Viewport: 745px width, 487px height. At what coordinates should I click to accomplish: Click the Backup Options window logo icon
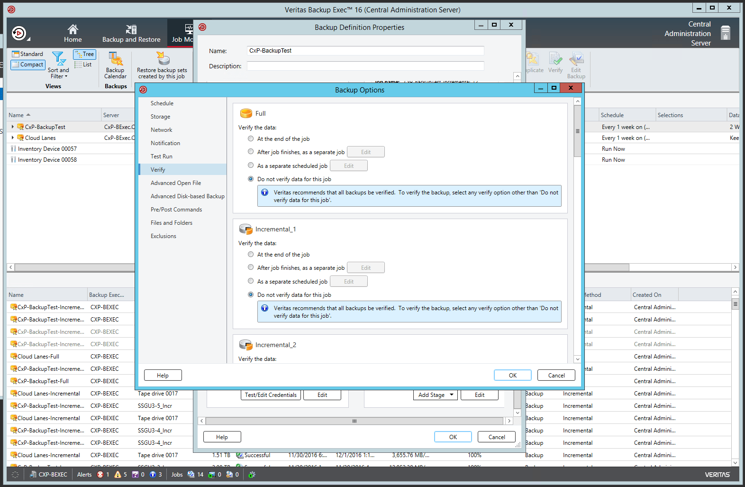[x=143, y=90]
